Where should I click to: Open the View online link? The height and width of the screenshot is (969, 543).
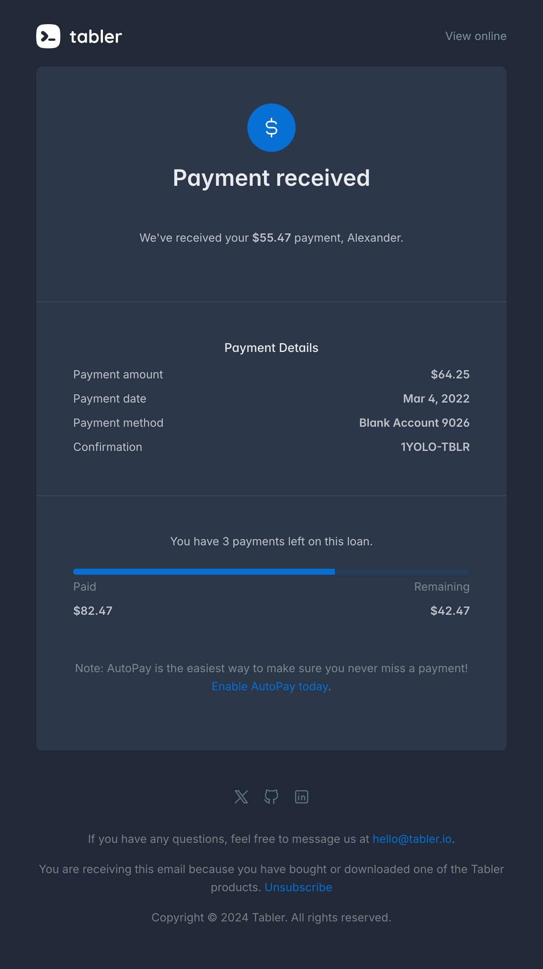tap(476, 36)
